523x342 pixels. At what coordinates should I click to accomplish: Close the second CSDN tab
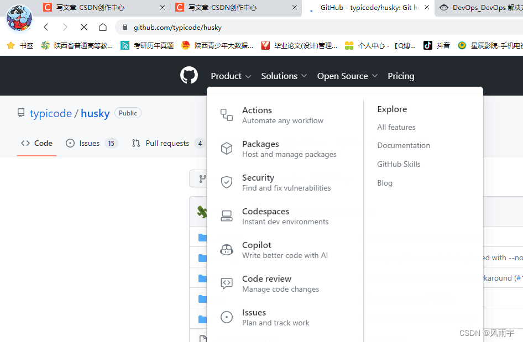pyautogui.click(x=295, y=7)
